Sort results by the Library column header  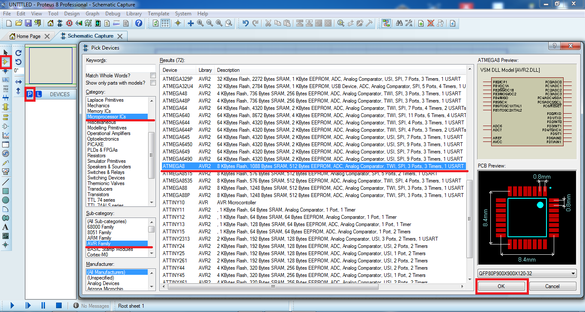[205, 70]
